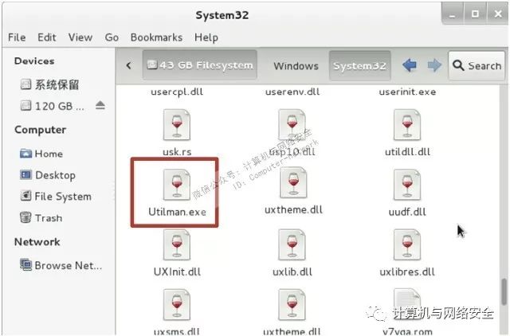This screenshot has height=336, width=510.
Task: Open the Bookmarks menu
Action: [x=156, y=37]
